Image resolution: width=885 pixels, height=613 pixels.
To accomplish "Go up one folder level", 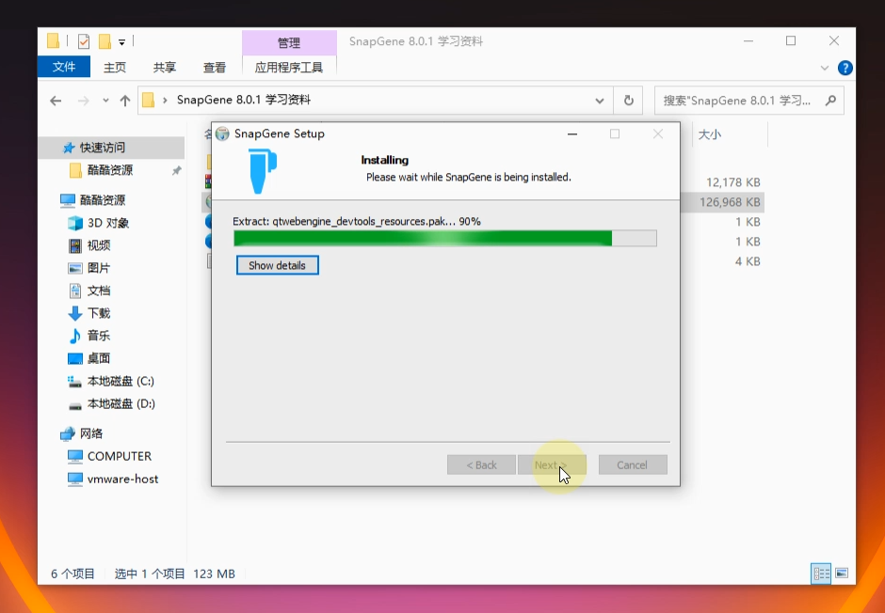I will [x=124, y=101].
